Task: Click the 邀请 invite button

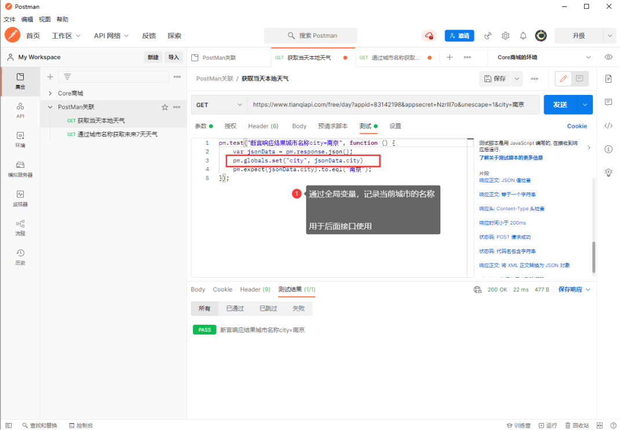Action: (459, 35)
